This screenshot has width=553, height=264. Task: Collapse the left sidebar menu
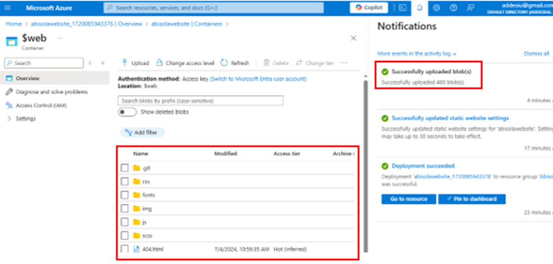[103, 63]
